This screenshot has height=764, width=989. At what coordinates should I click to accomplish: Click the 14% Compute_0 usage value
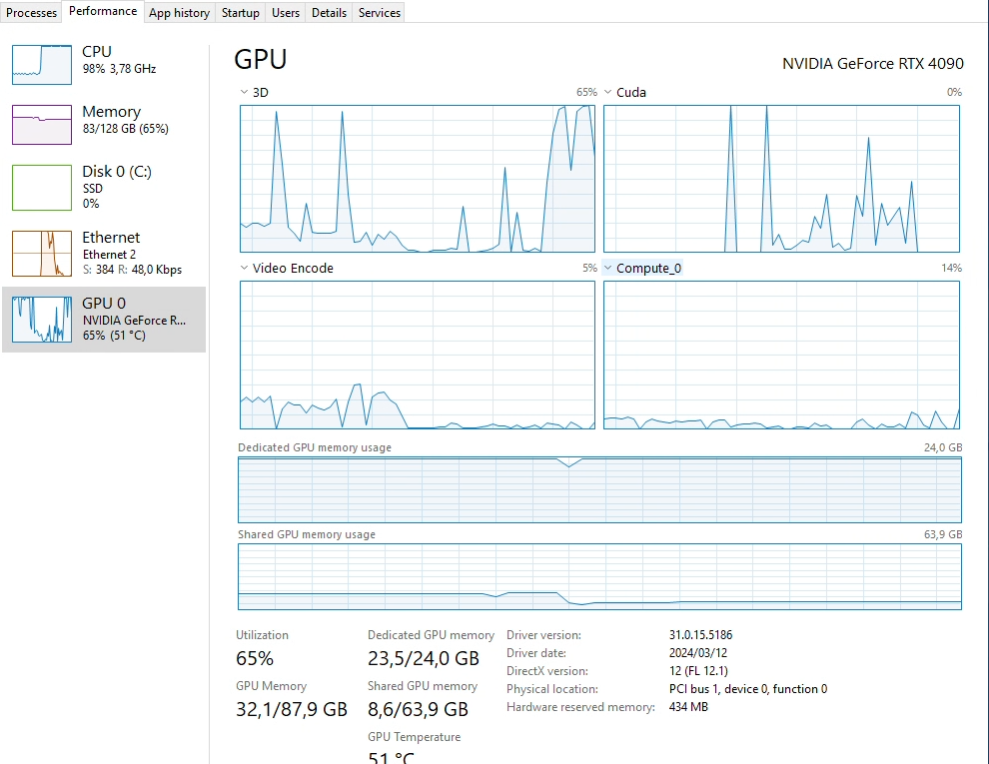951,268
